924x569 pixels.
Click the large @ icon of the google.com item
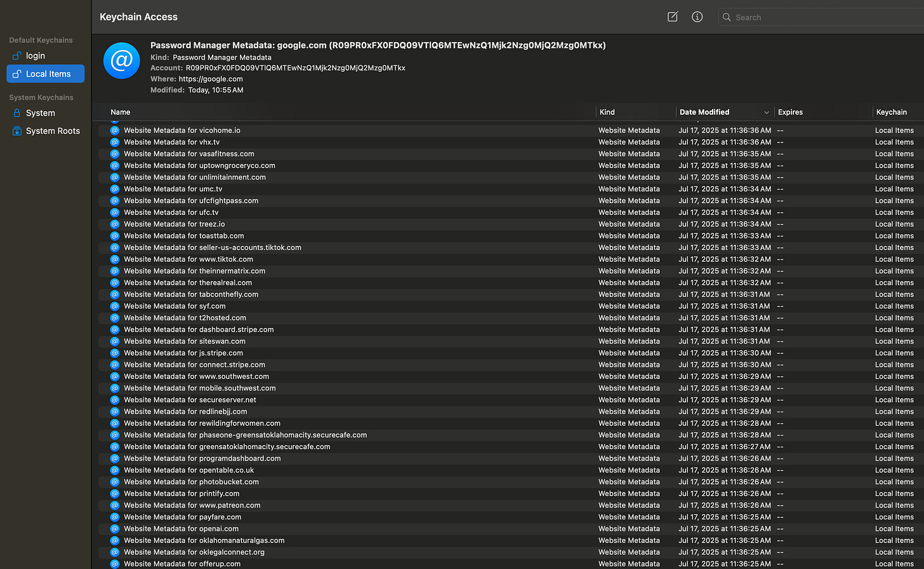click(x=121, y=61)
